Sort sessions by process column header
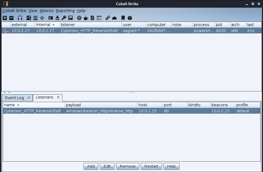 pyautogui.click(x=203, y=25)
